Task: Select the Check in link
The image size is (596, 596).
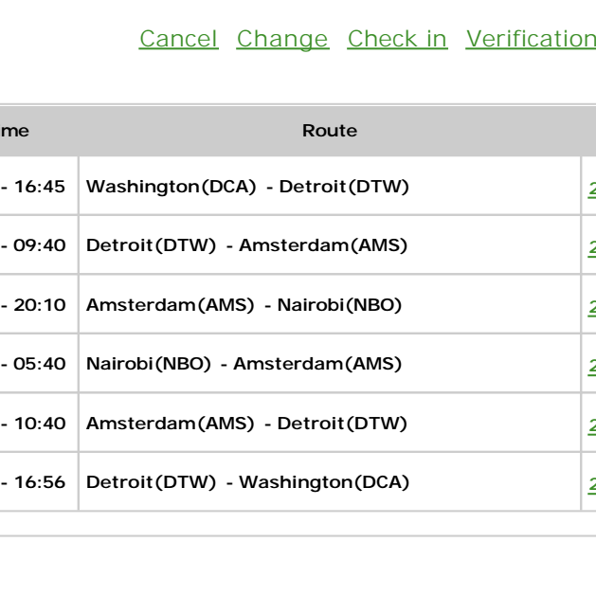Action: tap(397, 39)
